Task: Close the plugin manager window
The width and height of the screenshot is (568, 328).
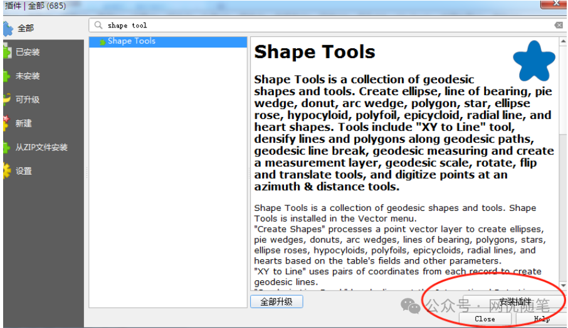Action: click(554, 4)
